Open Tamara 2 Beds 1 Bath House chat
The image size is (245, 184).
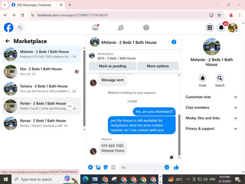41,89
